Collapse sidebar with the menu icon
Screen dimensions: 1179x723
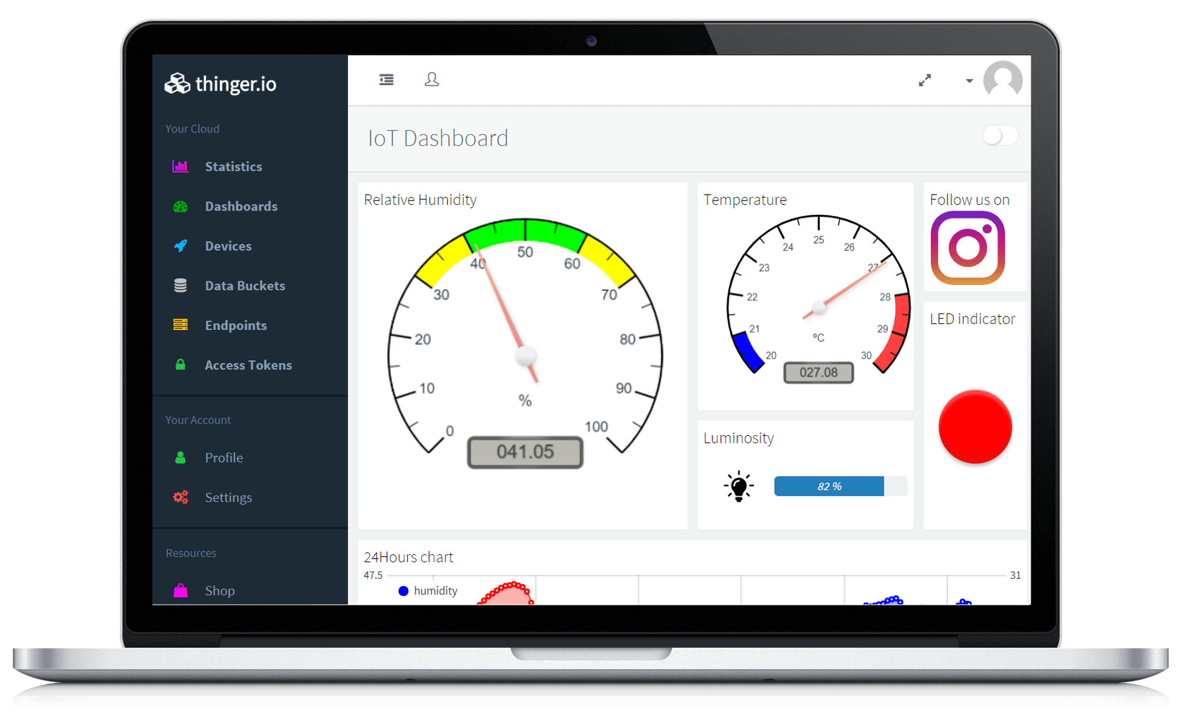(x=386, y=80)
